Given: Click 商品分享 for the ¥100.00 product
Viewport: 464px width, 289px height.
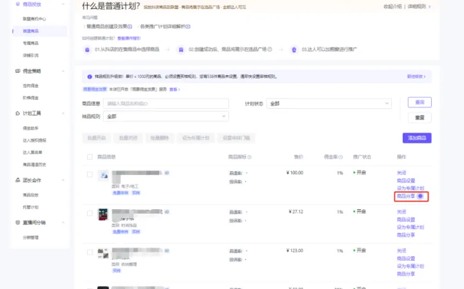Looking at the screenshot, I should click(406, 196).
